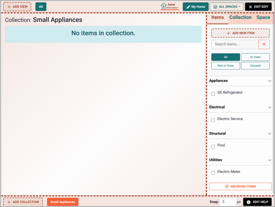This screenshot has width=275, height=207.
Task: Filter items by All
Action: tap(225, 57)
